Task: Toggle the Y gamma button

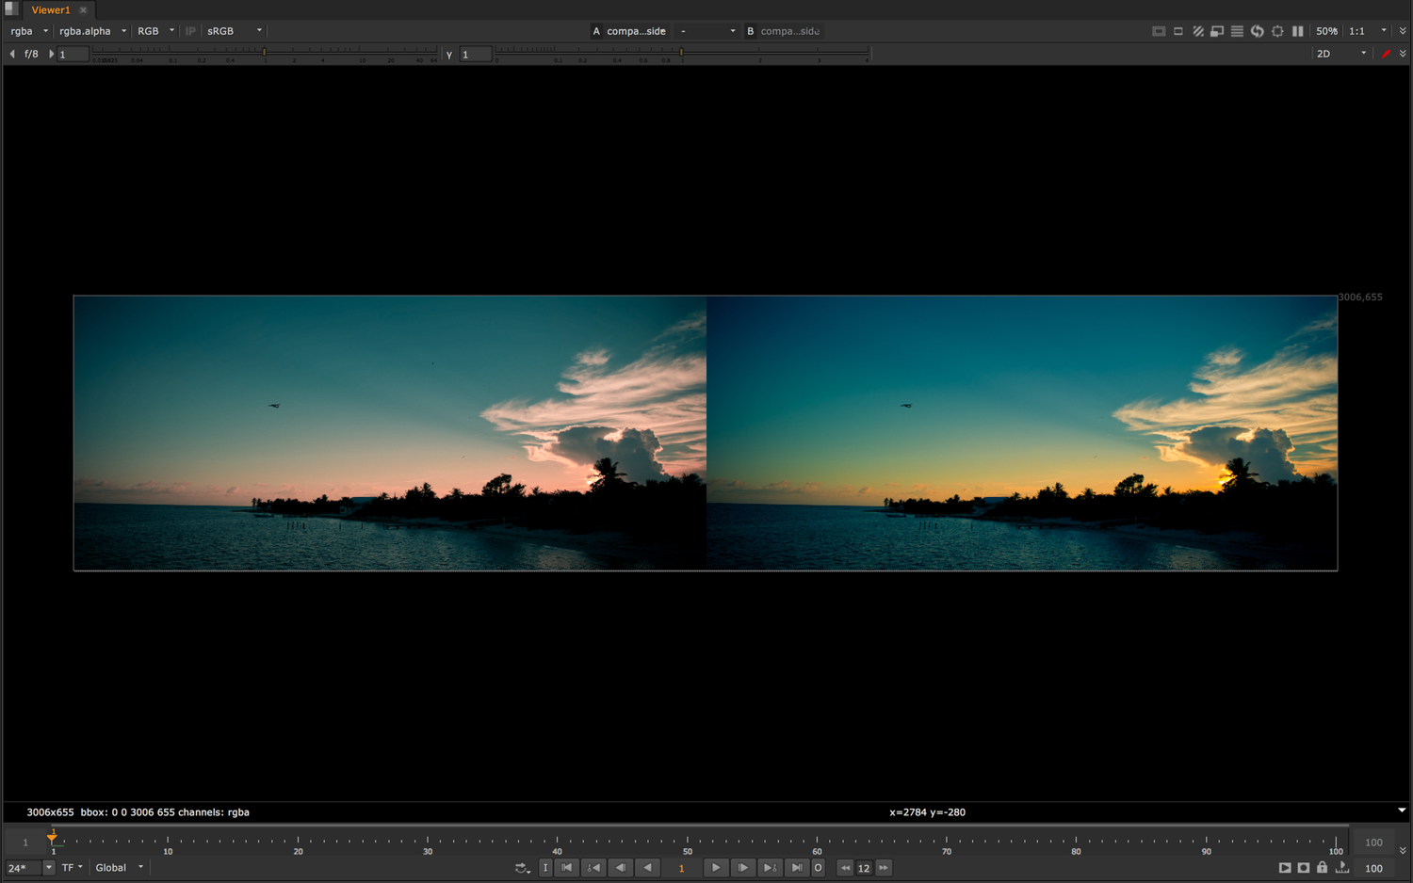Action: 449,55
